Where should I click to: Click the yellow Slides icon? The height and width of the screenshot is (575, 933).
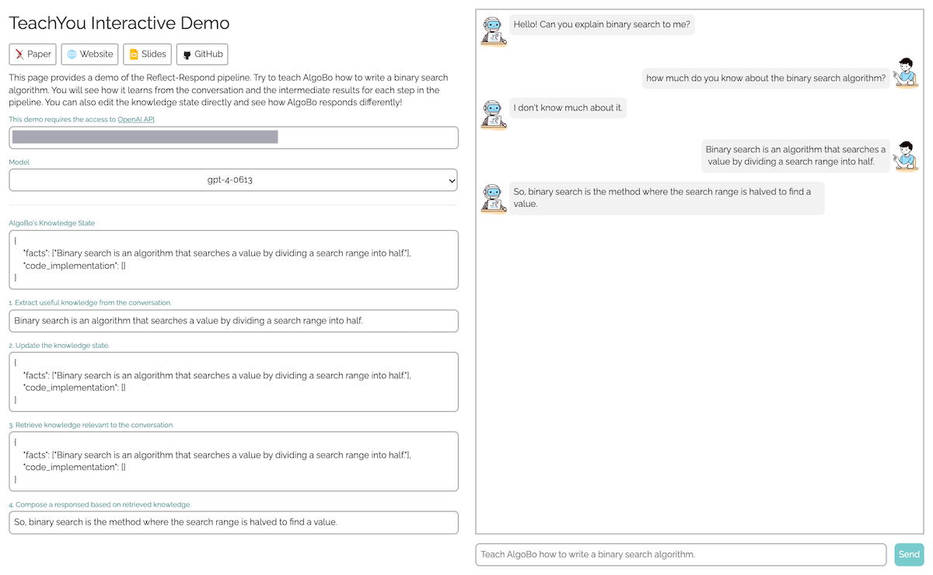click(x=134, y=54)
